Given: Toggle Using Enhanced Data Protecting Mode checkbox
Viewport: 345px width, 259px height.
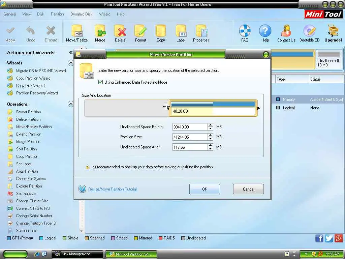Looking at the screenshot, I should coord(100,82).
